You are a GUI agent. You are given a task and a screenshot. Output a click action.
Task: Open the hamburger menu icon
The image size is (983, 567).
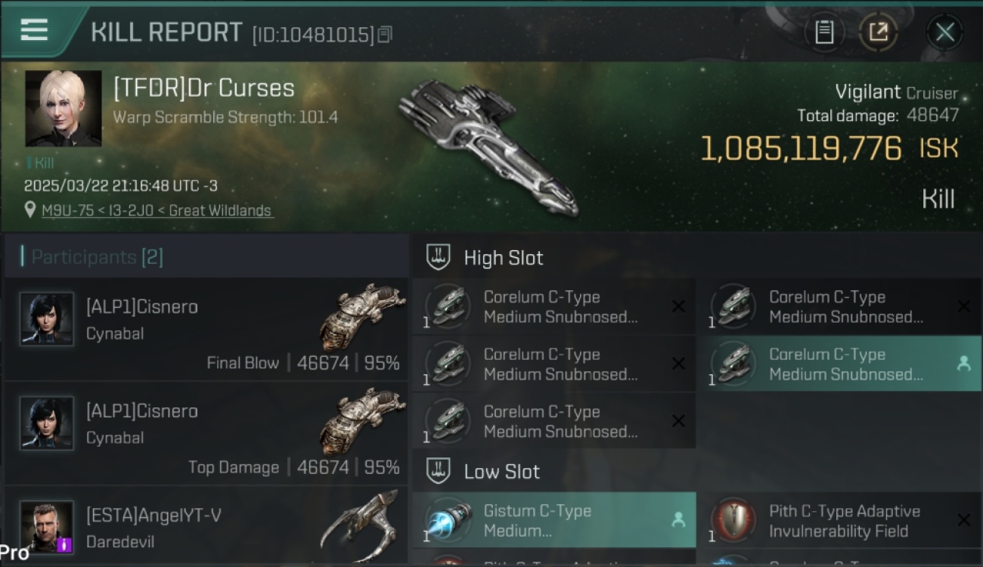(34, 29)
